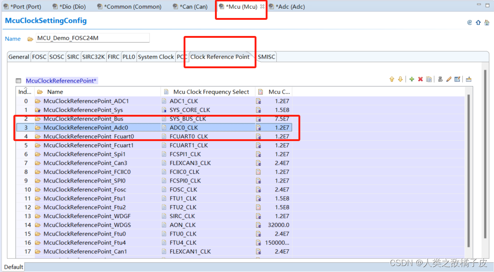The image size is (494, 272).
Task: Move the selected entry up
Action: coord(392,79)
